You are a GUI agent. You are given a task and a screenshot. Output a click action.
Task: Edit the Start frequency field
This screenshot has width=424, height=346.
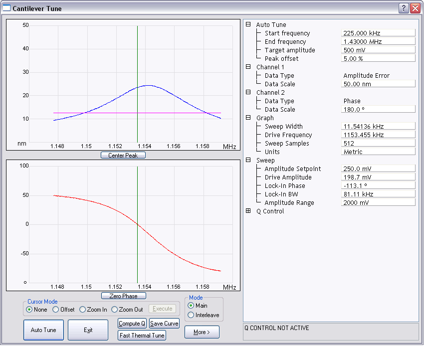[x=378, y=33]
